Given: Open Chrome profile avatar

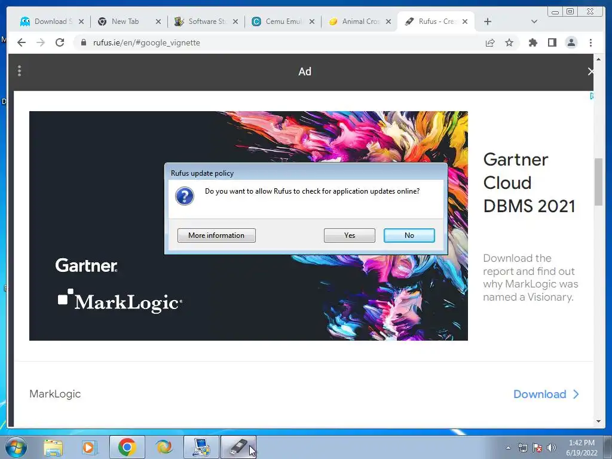Looking at the screenshot, I should click(x=571, y=42).
